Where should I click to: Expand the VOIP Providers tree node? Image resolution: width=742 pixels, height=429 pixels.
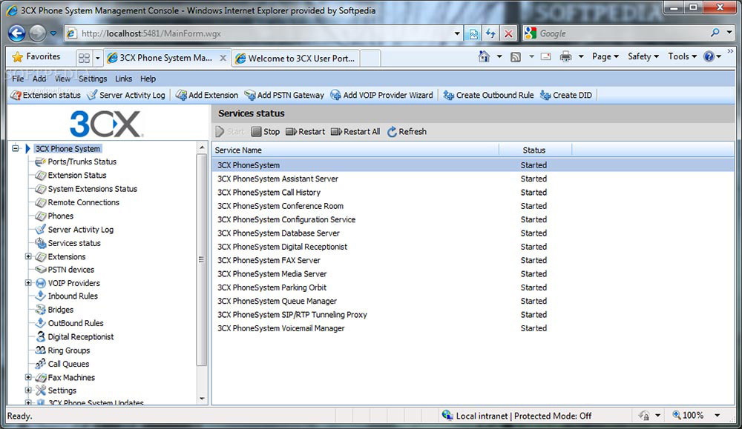click(28, 283)
